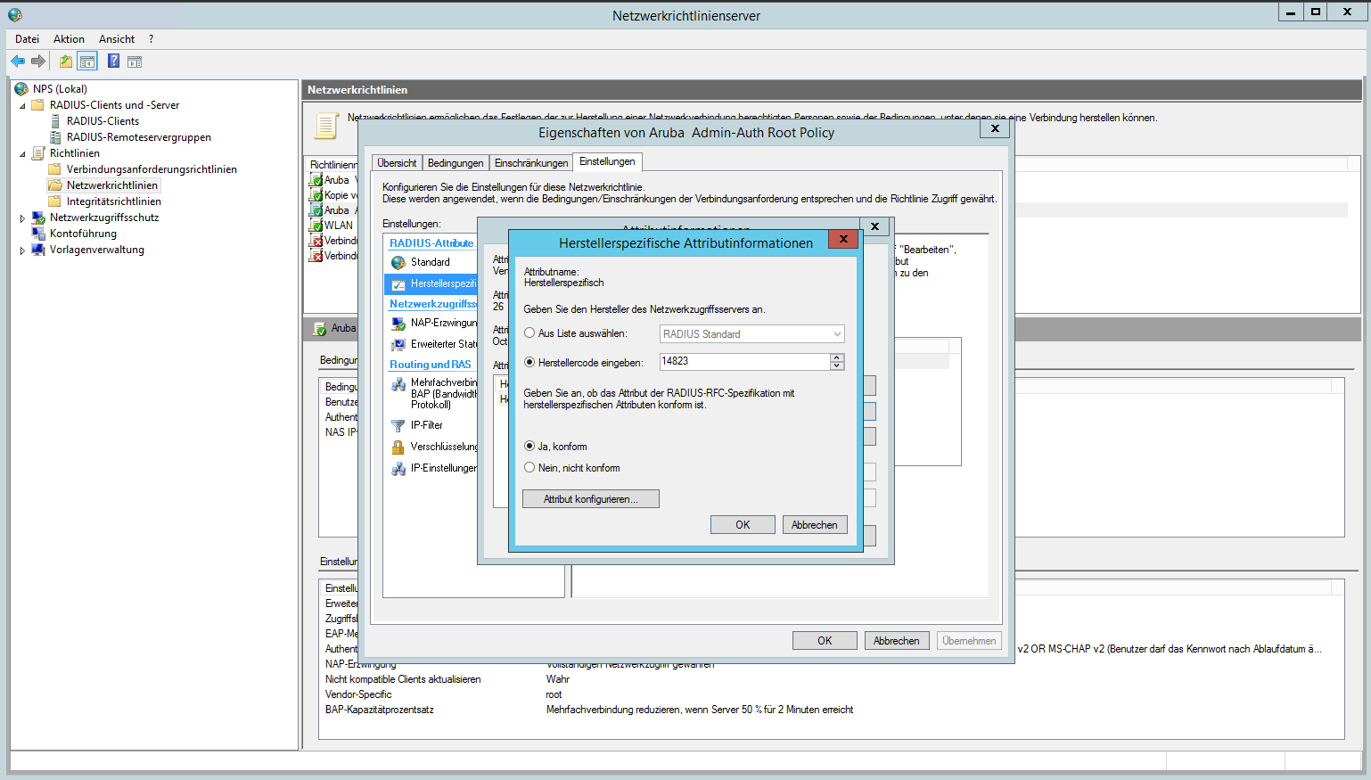Open the RADIUS Standard vendor dropdown
This screenshot has width=1371, height=780.
[x=836, y=334]
